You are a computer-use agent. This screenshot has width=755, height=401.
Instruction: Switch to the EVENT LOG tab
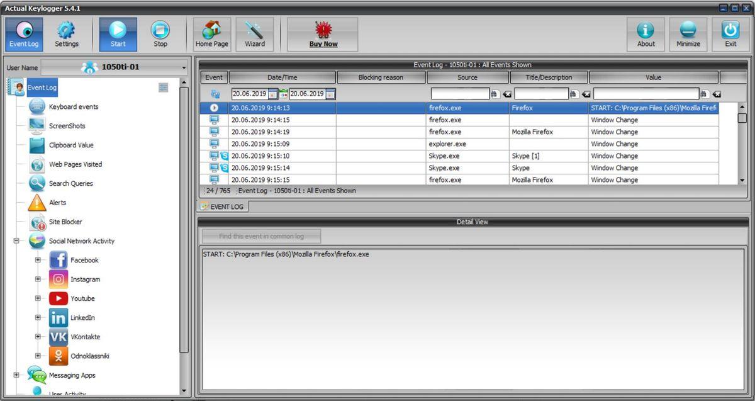coord(224,206)
